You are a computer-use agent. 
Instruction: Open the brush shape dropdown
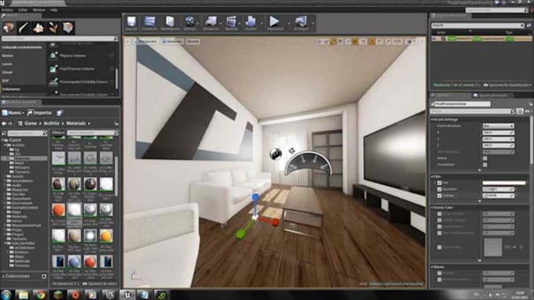point(498,125)
